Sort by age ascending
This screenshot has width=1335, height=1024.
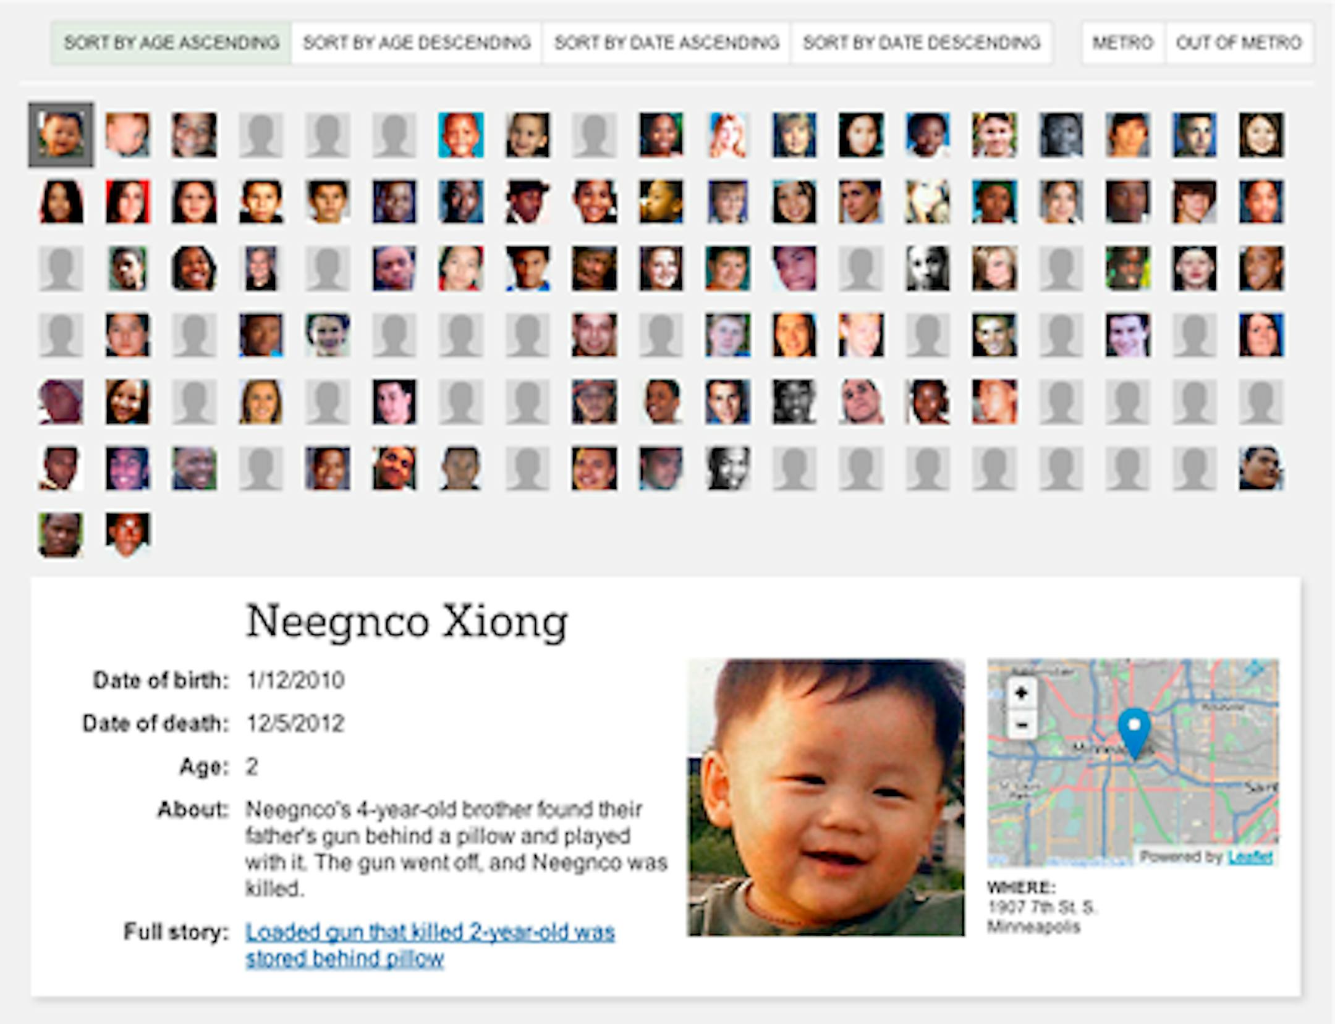171,43
